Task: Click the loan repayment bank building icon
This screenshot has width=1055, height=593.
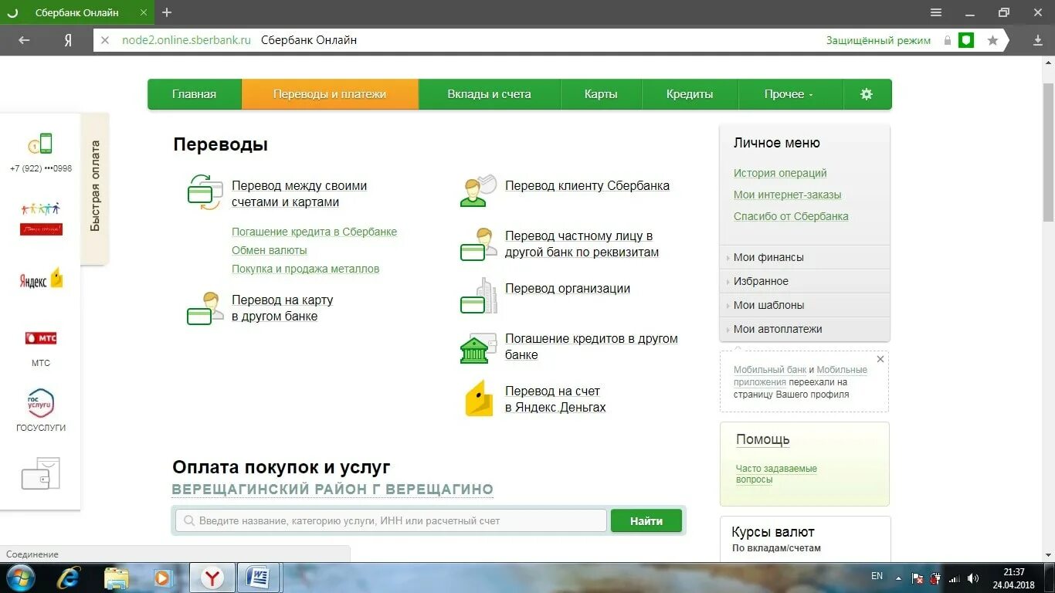Action: click(478, 348)
